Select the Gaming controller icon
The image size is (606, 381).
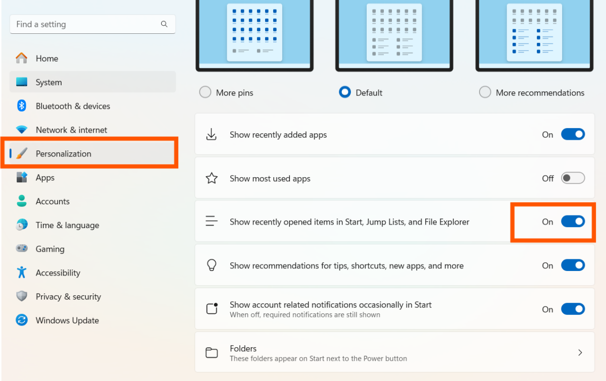pos(22,249)
